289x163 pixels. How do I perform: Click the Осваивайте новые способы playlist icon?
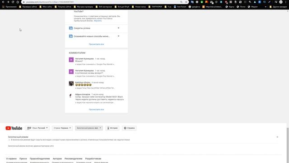tap(71, 36)
